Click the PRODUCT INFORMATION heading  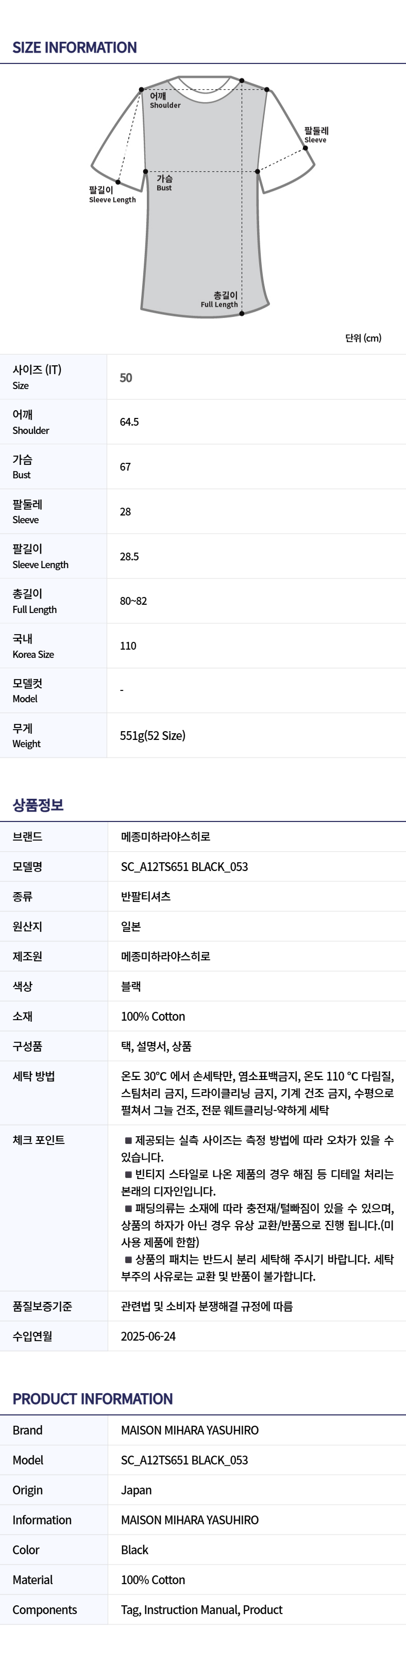93,1399
